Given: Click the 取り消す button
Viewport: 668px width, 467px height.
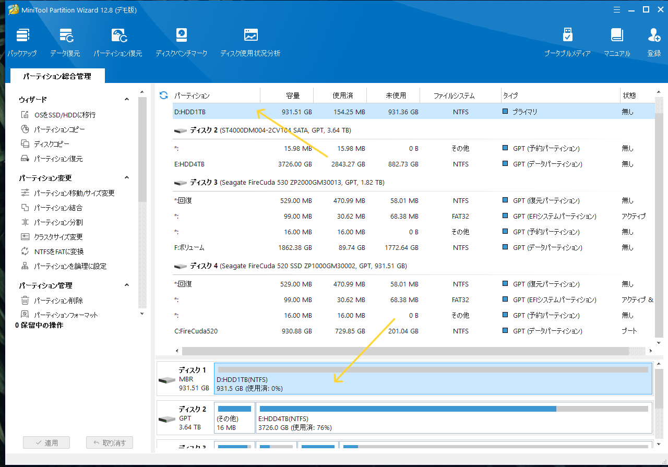Looking at the screenshot, I should click(x=109, y=443).
